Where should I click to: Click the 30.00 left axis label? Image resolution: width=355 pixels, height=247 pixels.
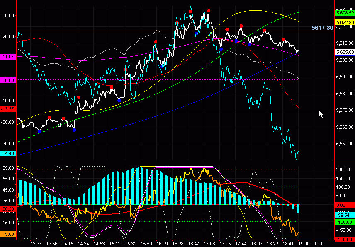coord(8,15)
